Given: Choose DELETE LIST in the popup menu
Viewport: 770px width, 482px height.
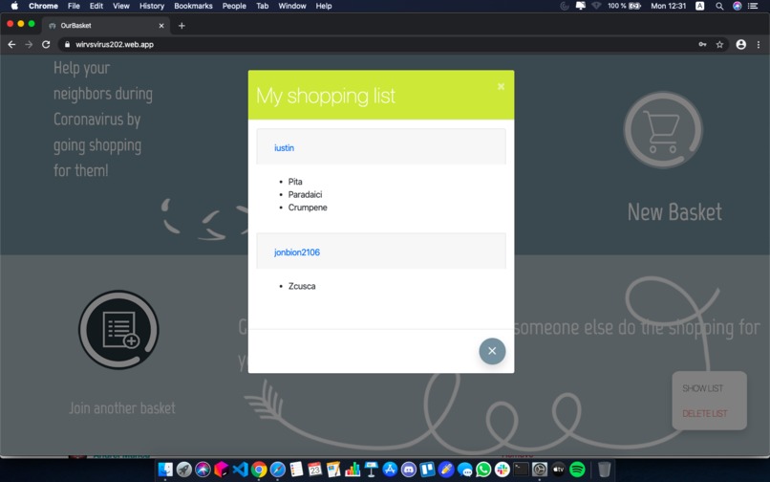Looking at the screenshot, I should [x=705, y=414].
